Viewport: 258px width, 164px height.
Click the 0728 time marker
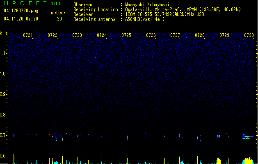200,35
